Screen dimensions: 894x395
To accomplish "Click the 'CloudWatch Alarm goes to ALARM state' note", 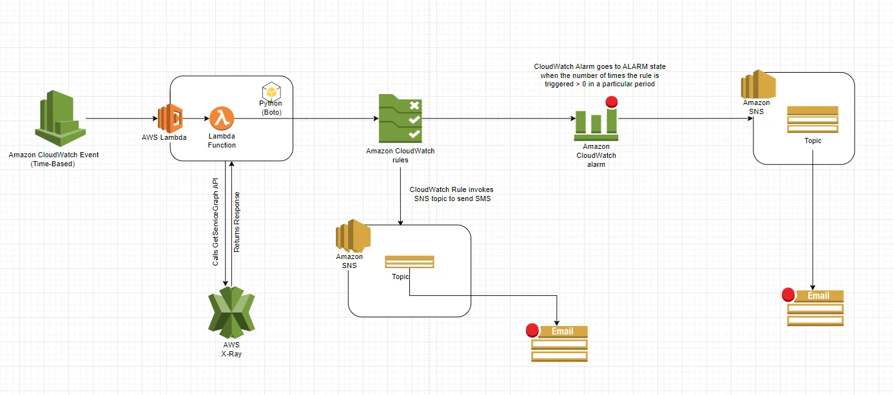I will coord(599,75).
